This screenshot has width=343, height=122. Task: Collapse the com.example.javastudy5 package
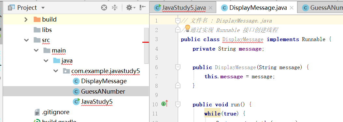pyautogui.click(x=56, y=71)
